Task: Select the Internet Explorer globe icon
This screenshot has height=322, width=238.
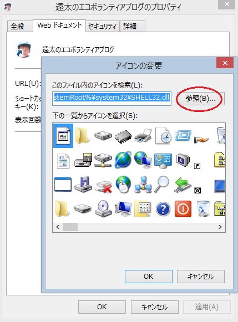Action: tap(123, 160)
